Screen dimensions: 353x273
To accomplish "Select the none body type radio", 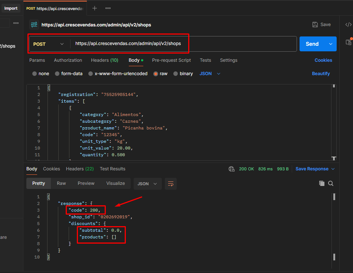I will click(35, 74).
